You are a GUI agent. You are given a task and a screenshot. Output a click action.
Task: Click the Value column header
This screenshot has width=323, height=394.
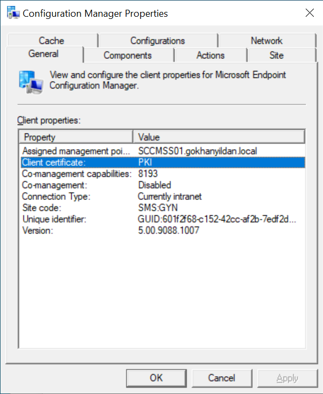[219, 137]
